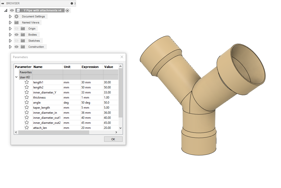Viewport: 281px width, 188px height.
Task: Expand the Sketches folder node
Action: pos(10,41)
